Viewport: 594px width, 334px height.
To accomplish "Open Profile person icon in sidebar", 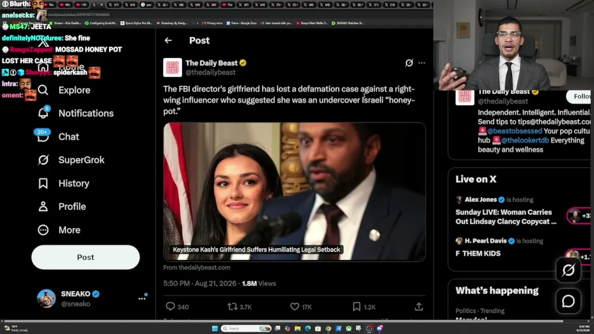I will tap(43, 206).
